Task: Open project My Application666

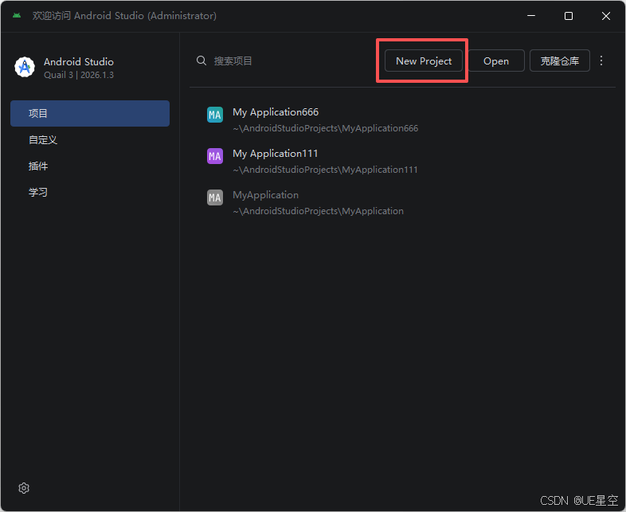Action: 276,112
